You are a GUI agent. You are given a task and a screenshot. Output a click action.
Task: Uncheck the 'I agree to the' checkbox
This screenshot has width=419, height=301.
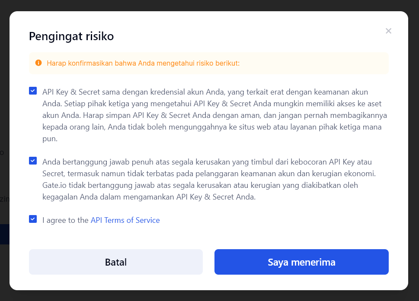(x=33, y=219)
